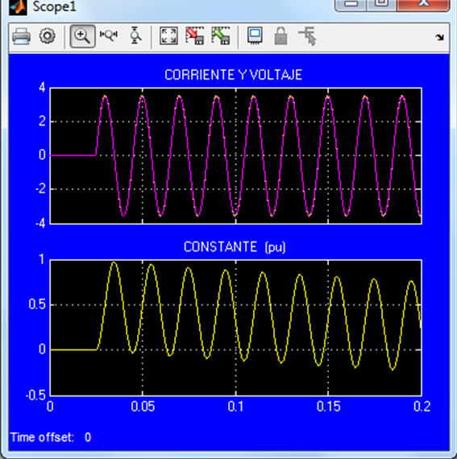The image size is (457, 459).
Task: Restore saved axes settings icon
Action: click(221, 35)
